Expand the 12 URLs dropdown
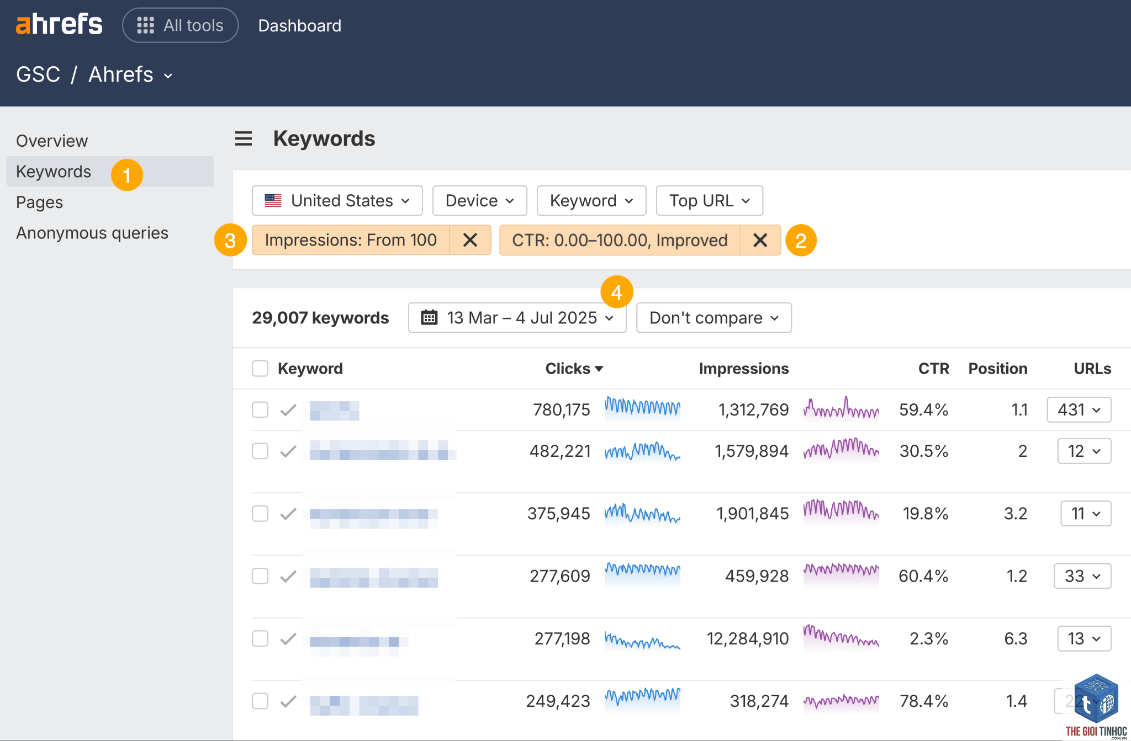The width and height of the screenshot is (1131, 741). pyautogui.click(x=1084, y=451)
